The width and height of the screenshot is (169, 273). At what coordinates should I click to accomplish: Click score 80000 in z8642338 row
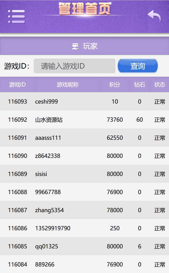tap(115, 156)
